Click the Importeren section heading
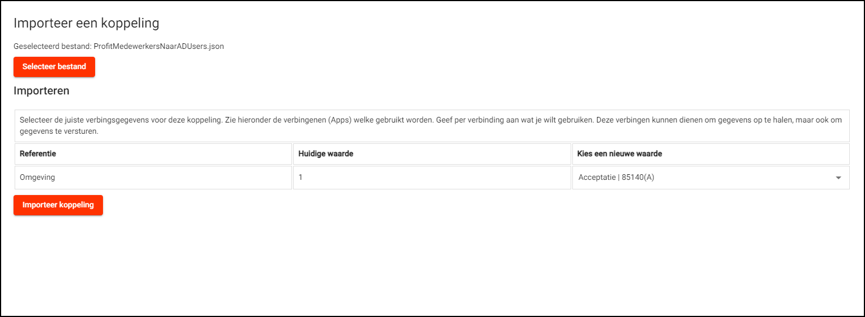This screenshot has width=865, height=317. (42, 90)
